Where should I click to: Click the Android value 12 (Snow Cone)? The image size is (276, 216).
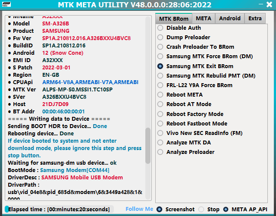[63, 53]
